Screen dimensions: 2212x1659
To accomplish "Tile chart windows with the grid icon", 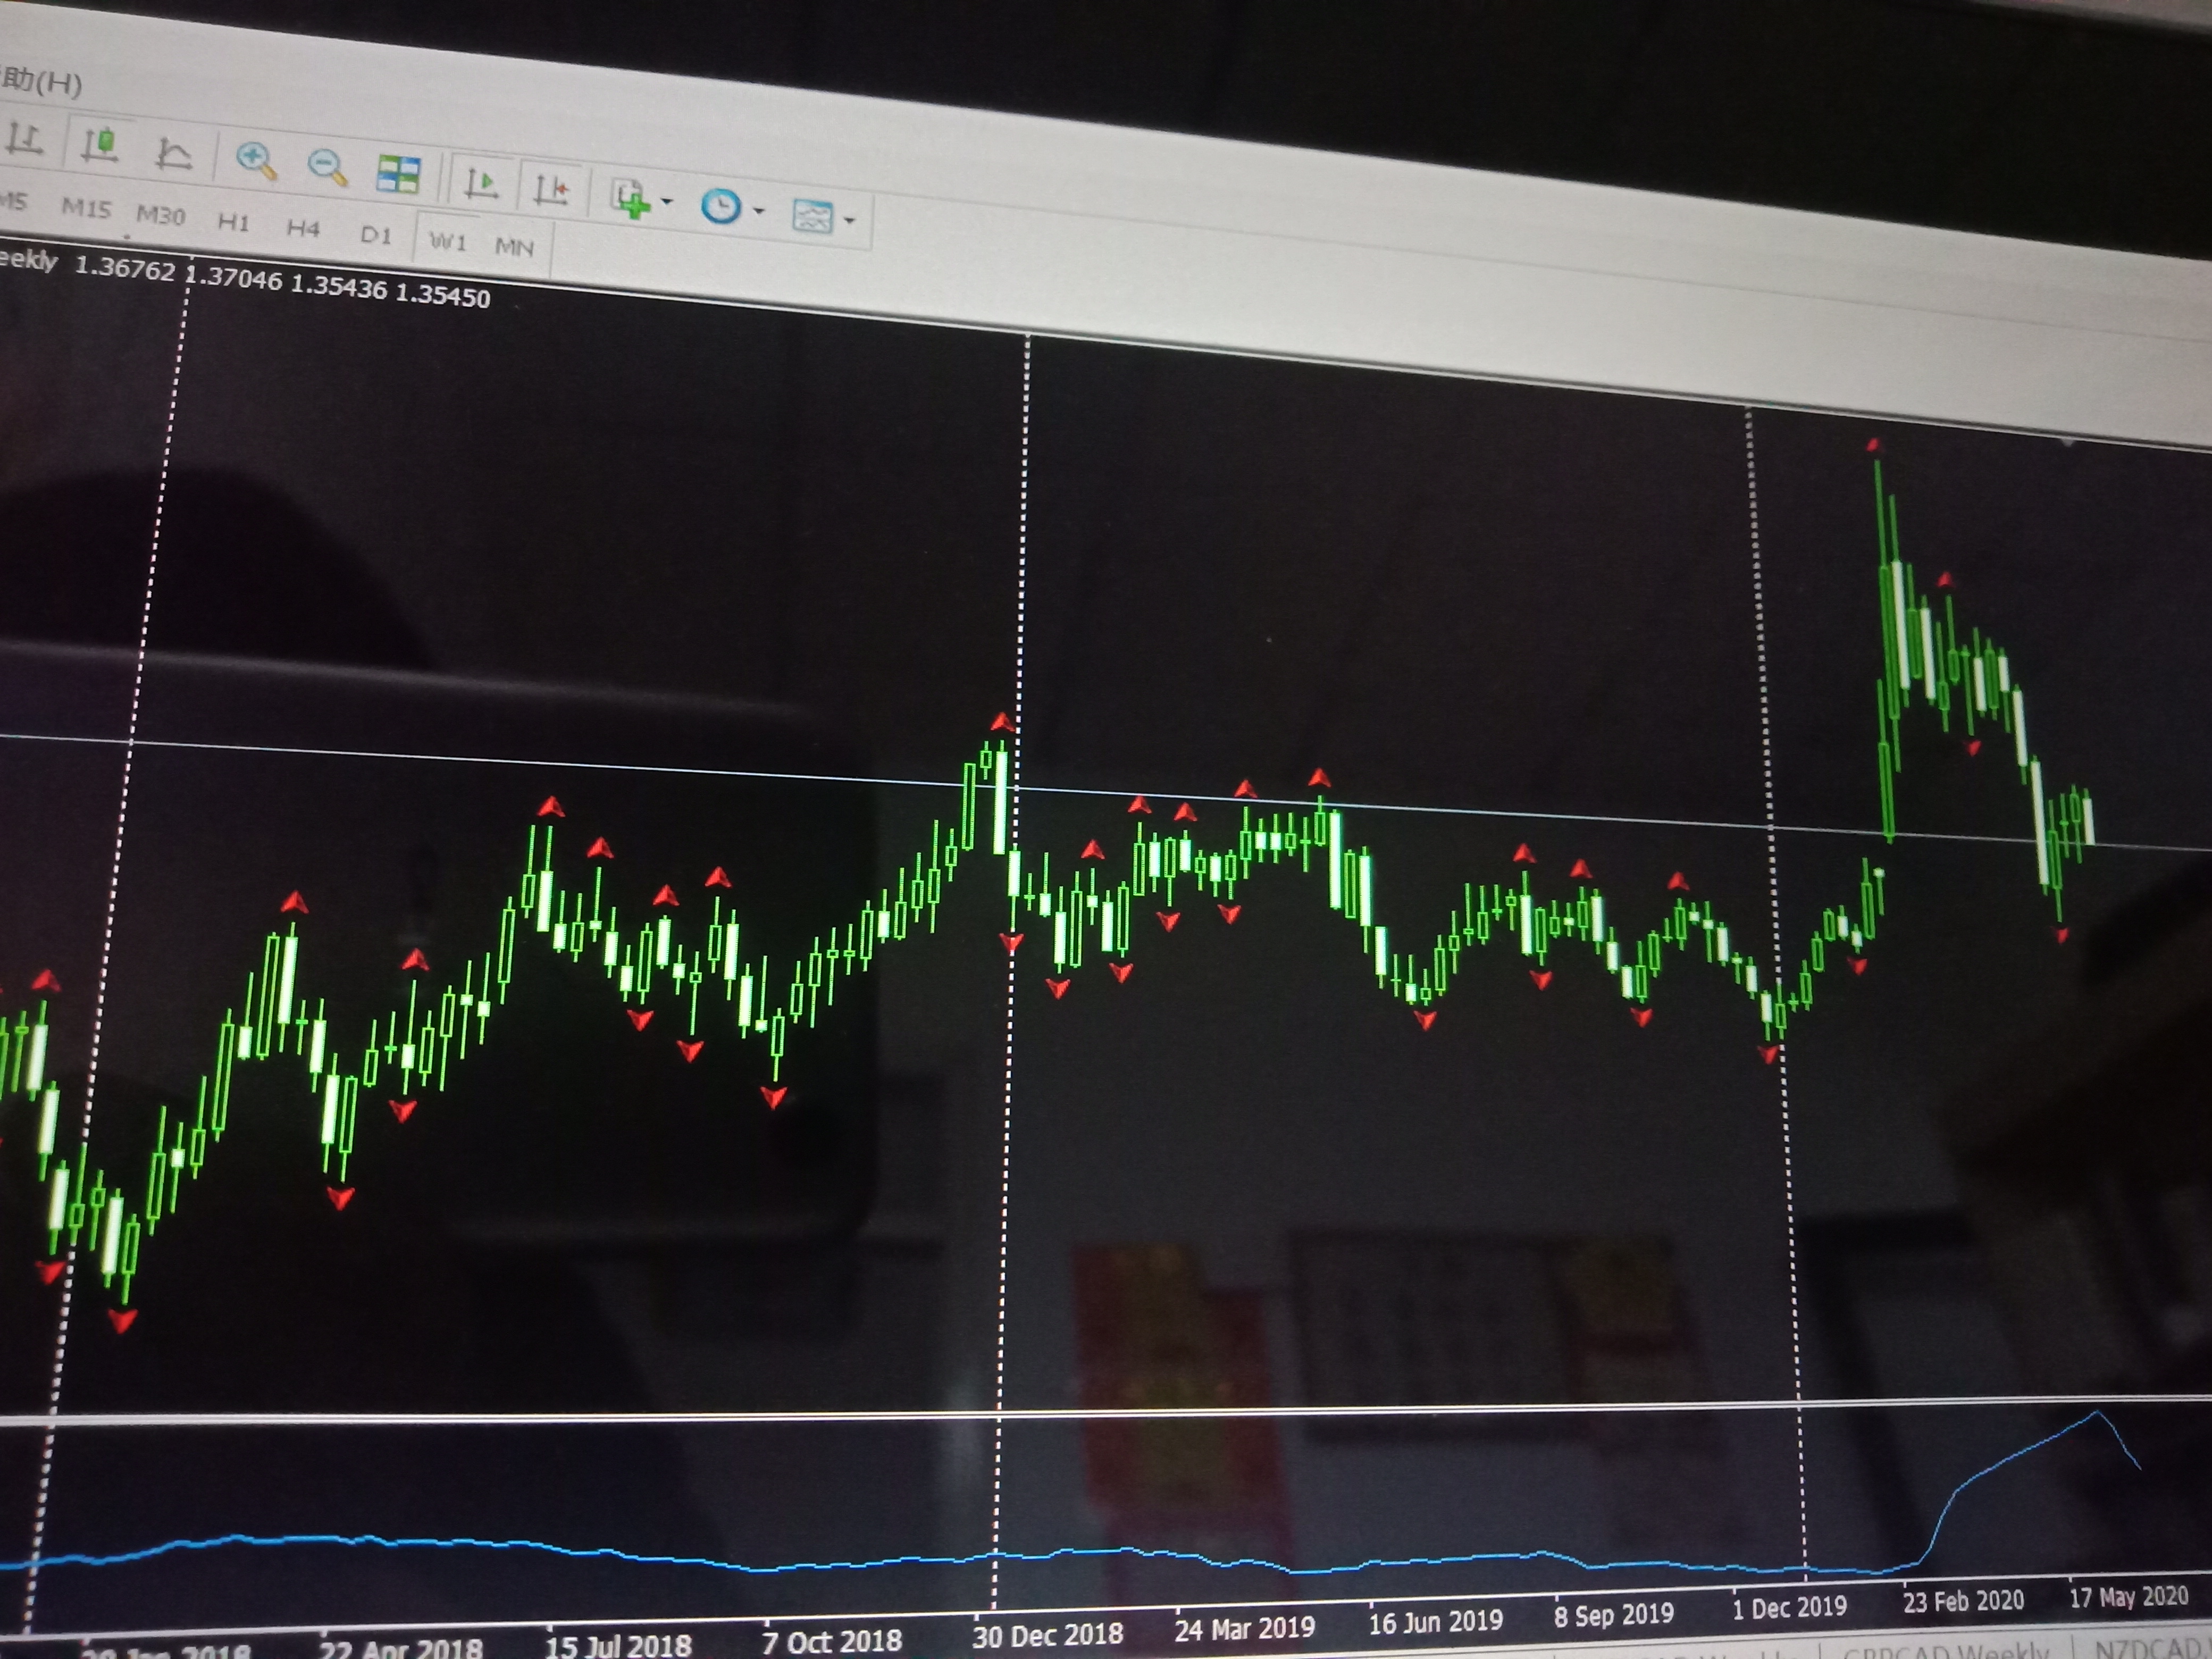I will click(398, 174).
